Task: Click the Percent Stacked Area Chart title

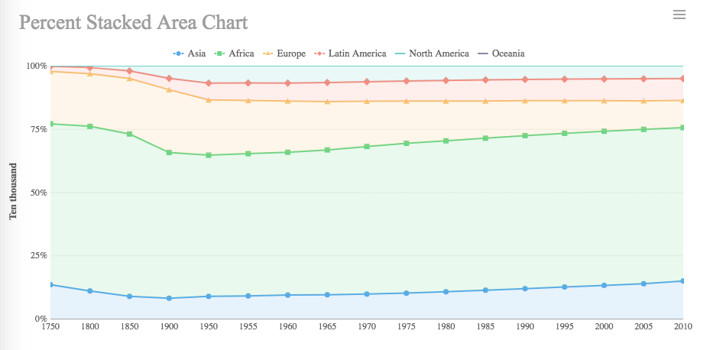Action: coord(133,22)
